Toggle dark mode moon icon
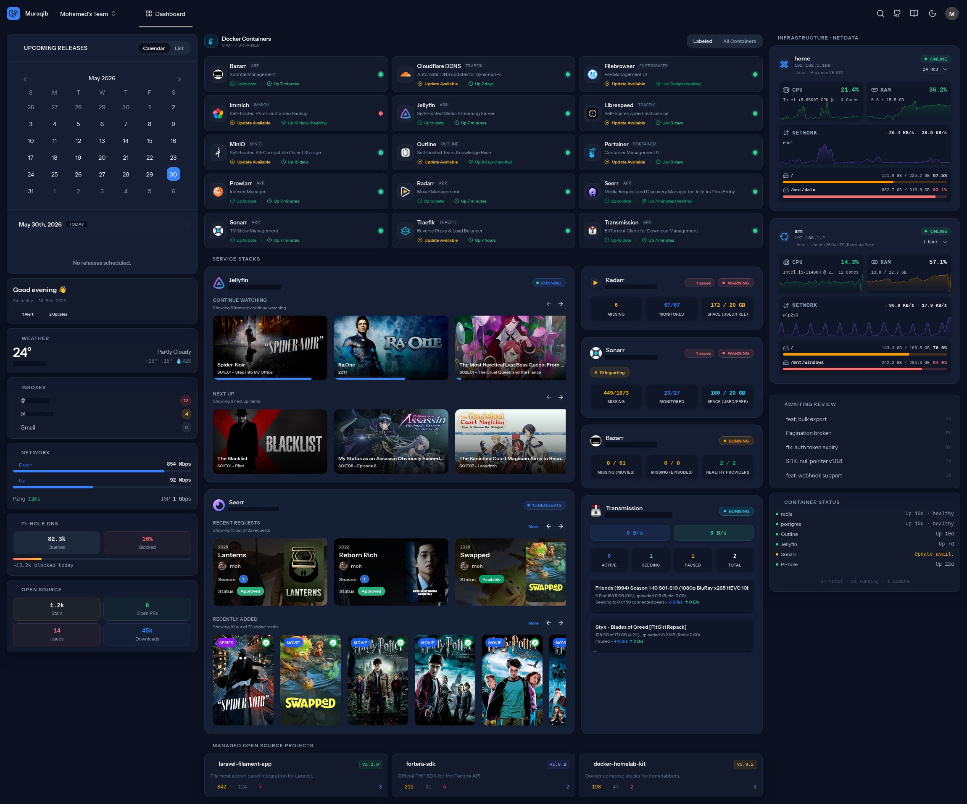Screen dimensions: 967x804 tap(933, 13)
